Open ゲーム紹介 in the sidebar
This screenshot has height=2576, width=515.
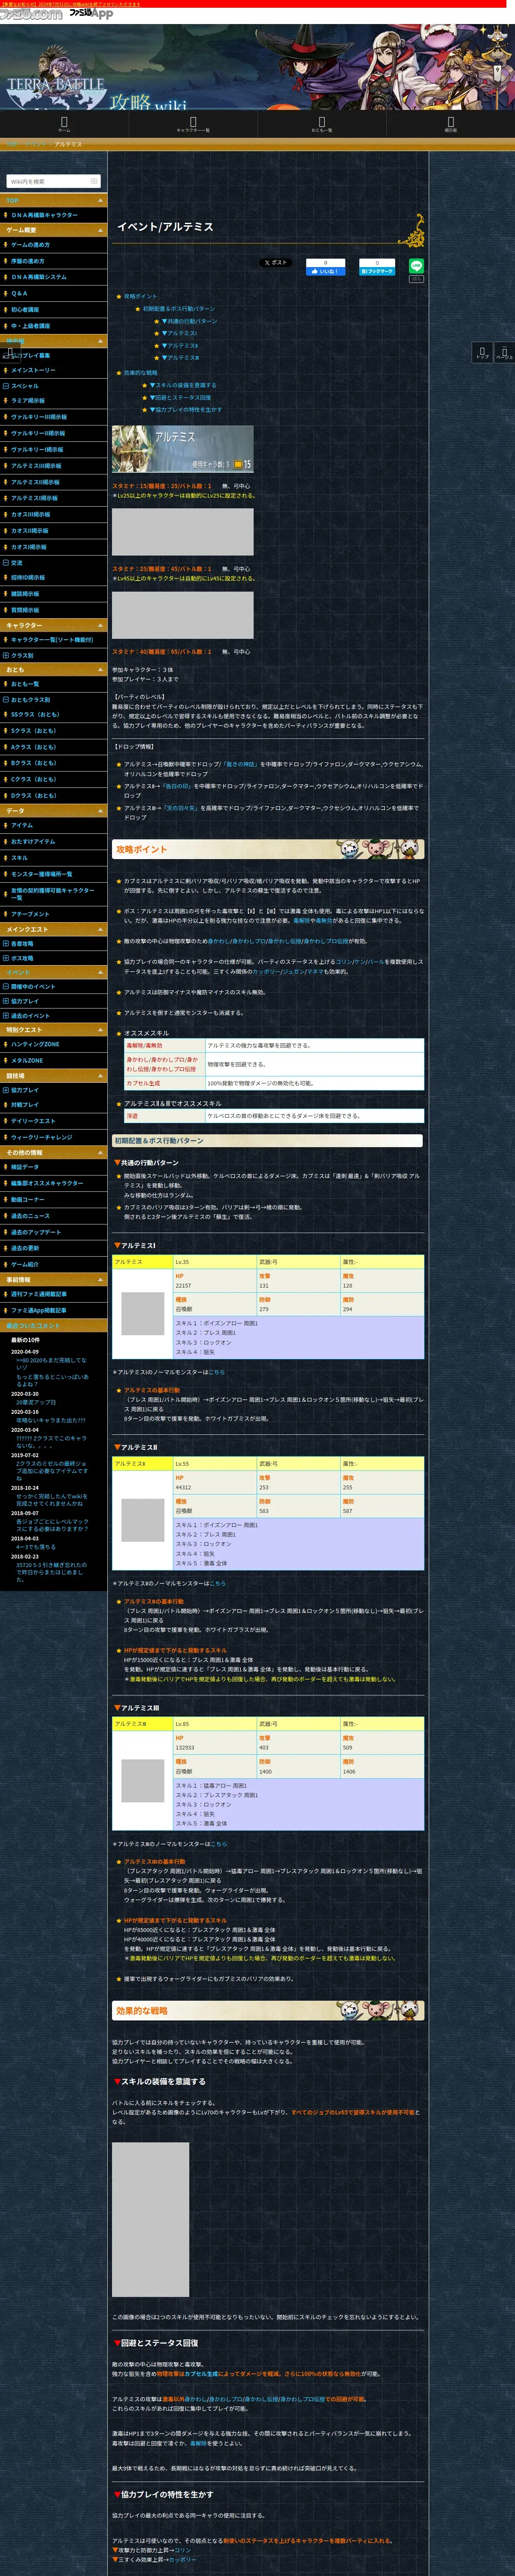(x=25, y=1264)
